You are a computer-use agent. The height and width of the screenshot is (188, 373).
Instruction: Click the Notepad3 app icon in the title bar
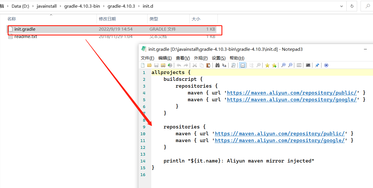pos(144,49)
